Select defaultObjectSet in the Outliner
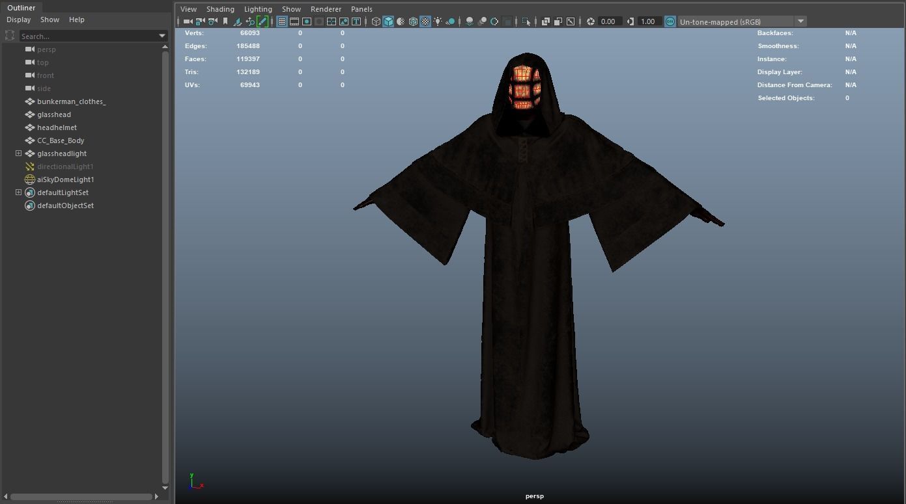The height and width of the screenshot is (504, 906). pos(65,206)
